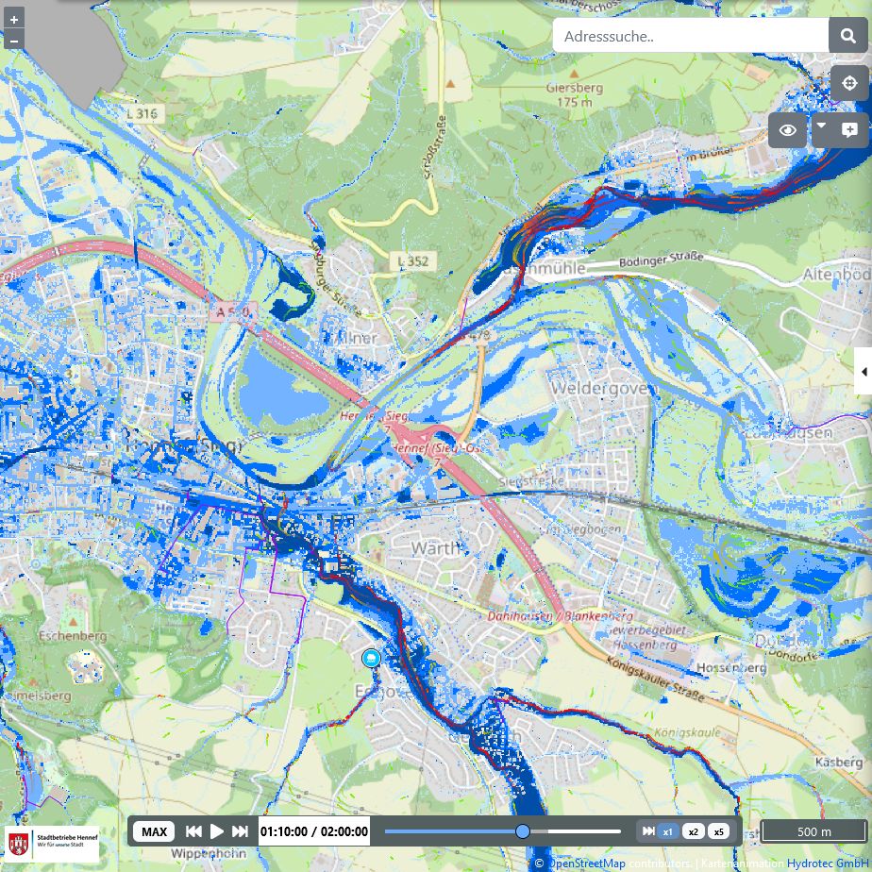872x872 pixels.
Task: Add a comment with speech bubble icon
Action: [849, 130]
